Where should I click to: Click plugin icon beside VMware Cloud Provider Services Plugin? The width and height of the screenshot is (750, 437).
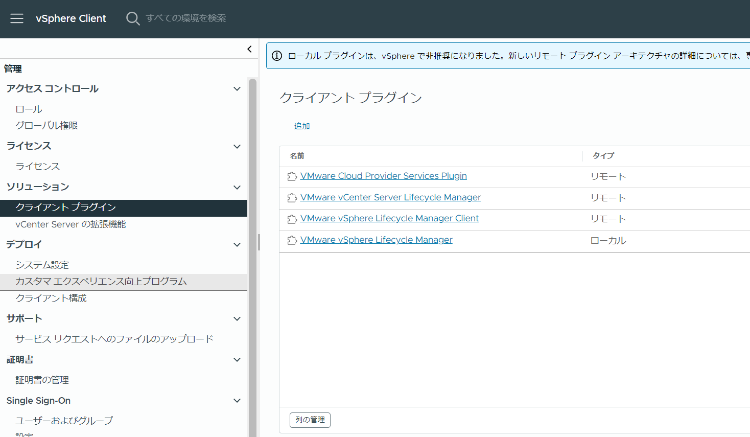(x=292, y=176)
